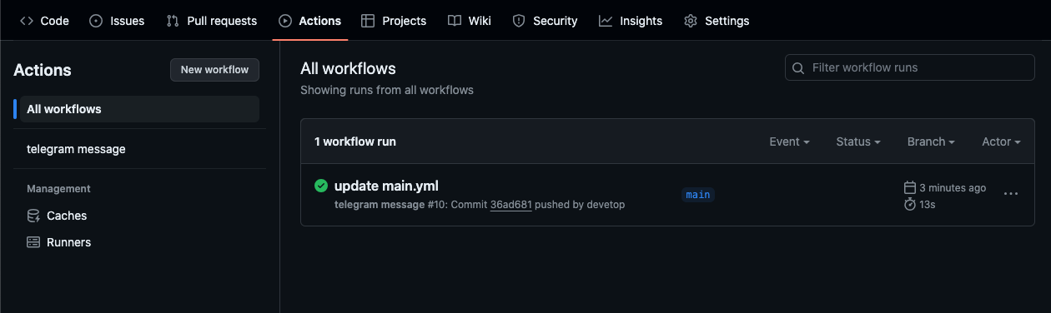Click the Security shield icon

click(519, 21)
